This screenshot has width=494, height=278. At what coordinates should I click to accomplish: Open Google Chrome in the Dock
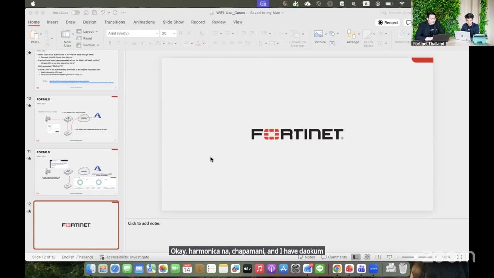[x=337, y=268]
